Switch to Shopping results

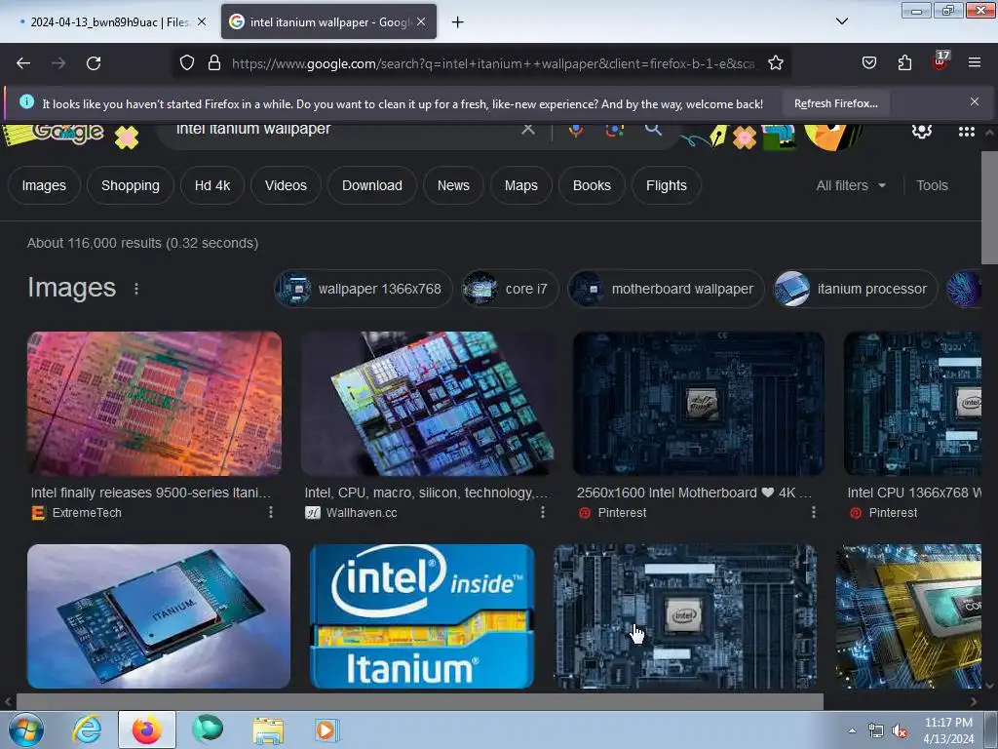point(131,185)
